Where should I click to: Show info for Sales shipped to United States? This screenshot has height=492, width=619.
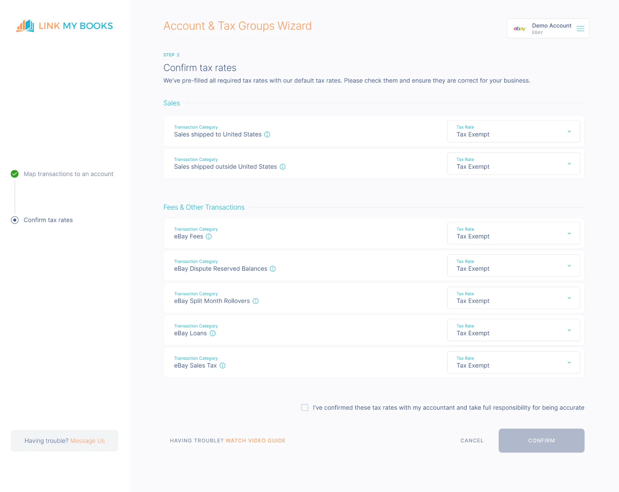pos(267,134)
